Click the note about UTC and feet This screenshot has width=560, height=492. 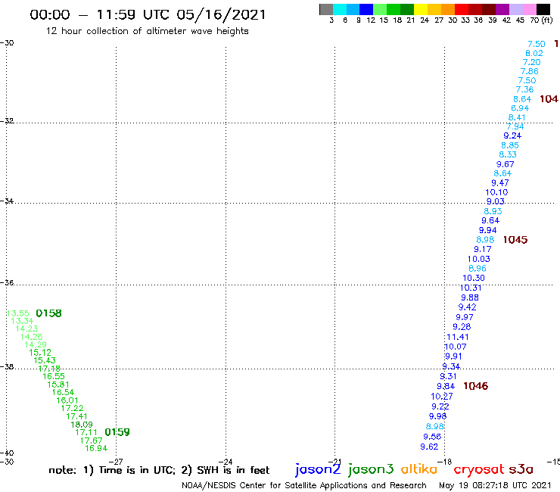coord(159,470)
